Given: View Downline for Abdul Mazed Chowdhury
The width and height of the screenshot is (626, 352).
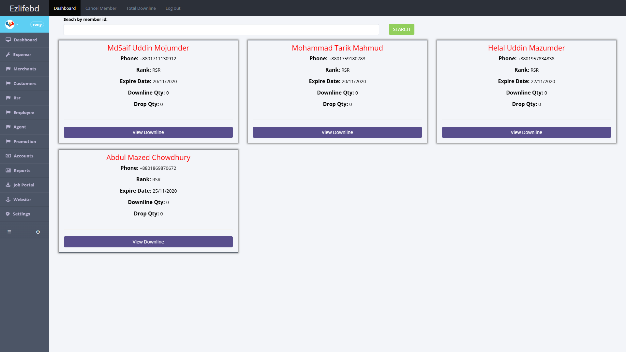Looking at the screenshot, I should coord(148,242).
